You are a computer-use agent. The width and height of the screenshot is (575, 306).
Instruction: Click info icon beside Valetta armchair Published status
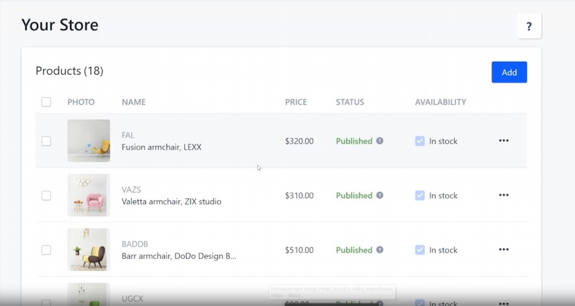pyautogui.click(x=380, y=195)
